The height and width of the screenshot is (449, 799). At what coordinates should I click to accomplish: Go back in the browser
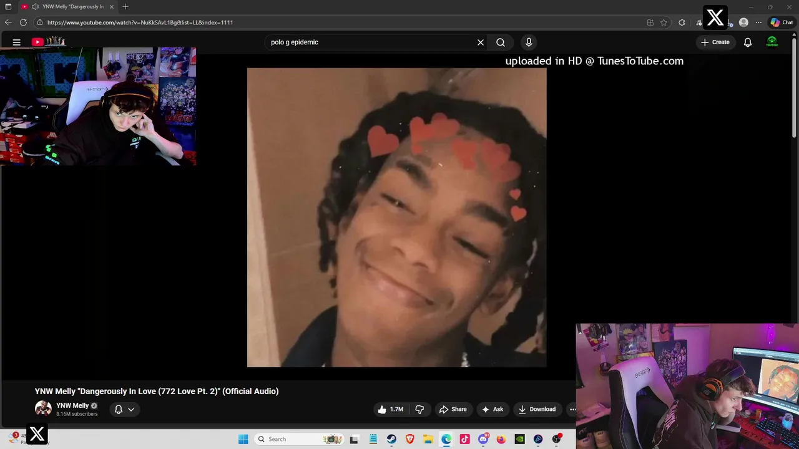(8, 22)
